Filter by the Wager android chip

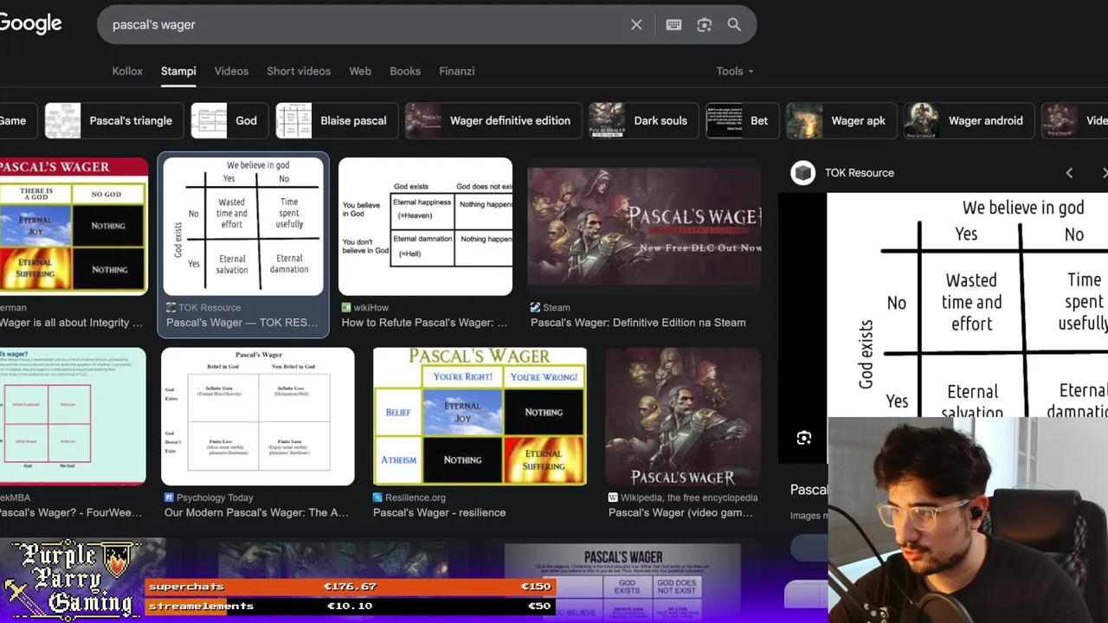tap(969, 120)
